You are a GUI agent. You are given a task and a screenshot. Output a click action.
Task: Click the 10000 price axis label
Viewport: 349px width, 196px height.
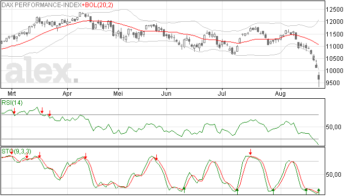coord(334,71)
